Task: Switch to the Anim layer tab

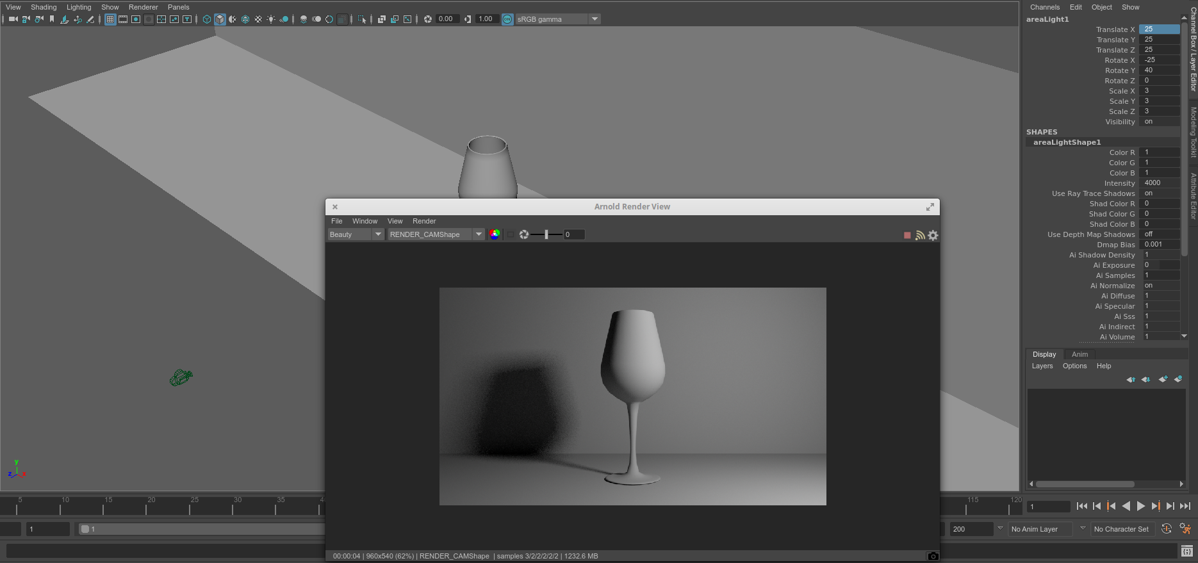Action: (1079, 354)
